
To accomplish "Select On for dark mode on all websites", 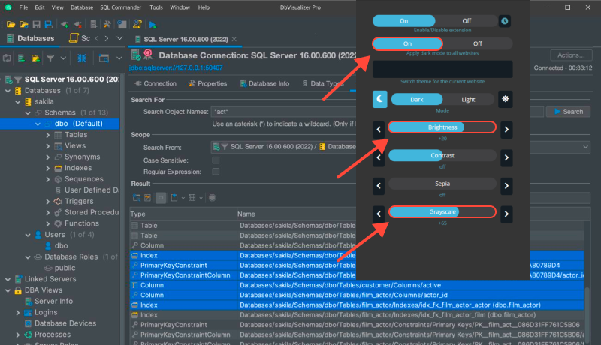I will 407,43.
